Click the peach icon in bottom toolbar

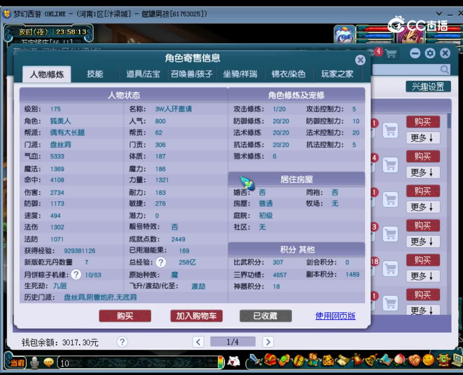pyautogui.click(x=400, y=360)
